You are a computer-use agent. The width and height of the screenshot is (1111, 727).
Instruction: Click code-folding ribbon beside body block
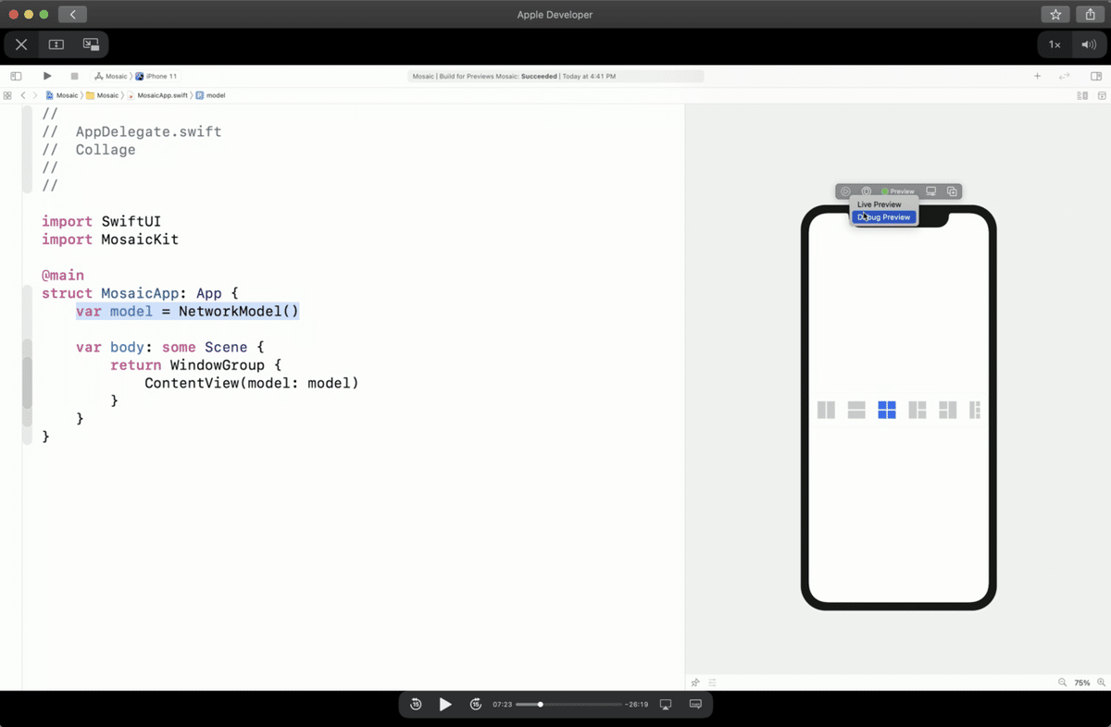pyautogui.click(x=28, y=383)
